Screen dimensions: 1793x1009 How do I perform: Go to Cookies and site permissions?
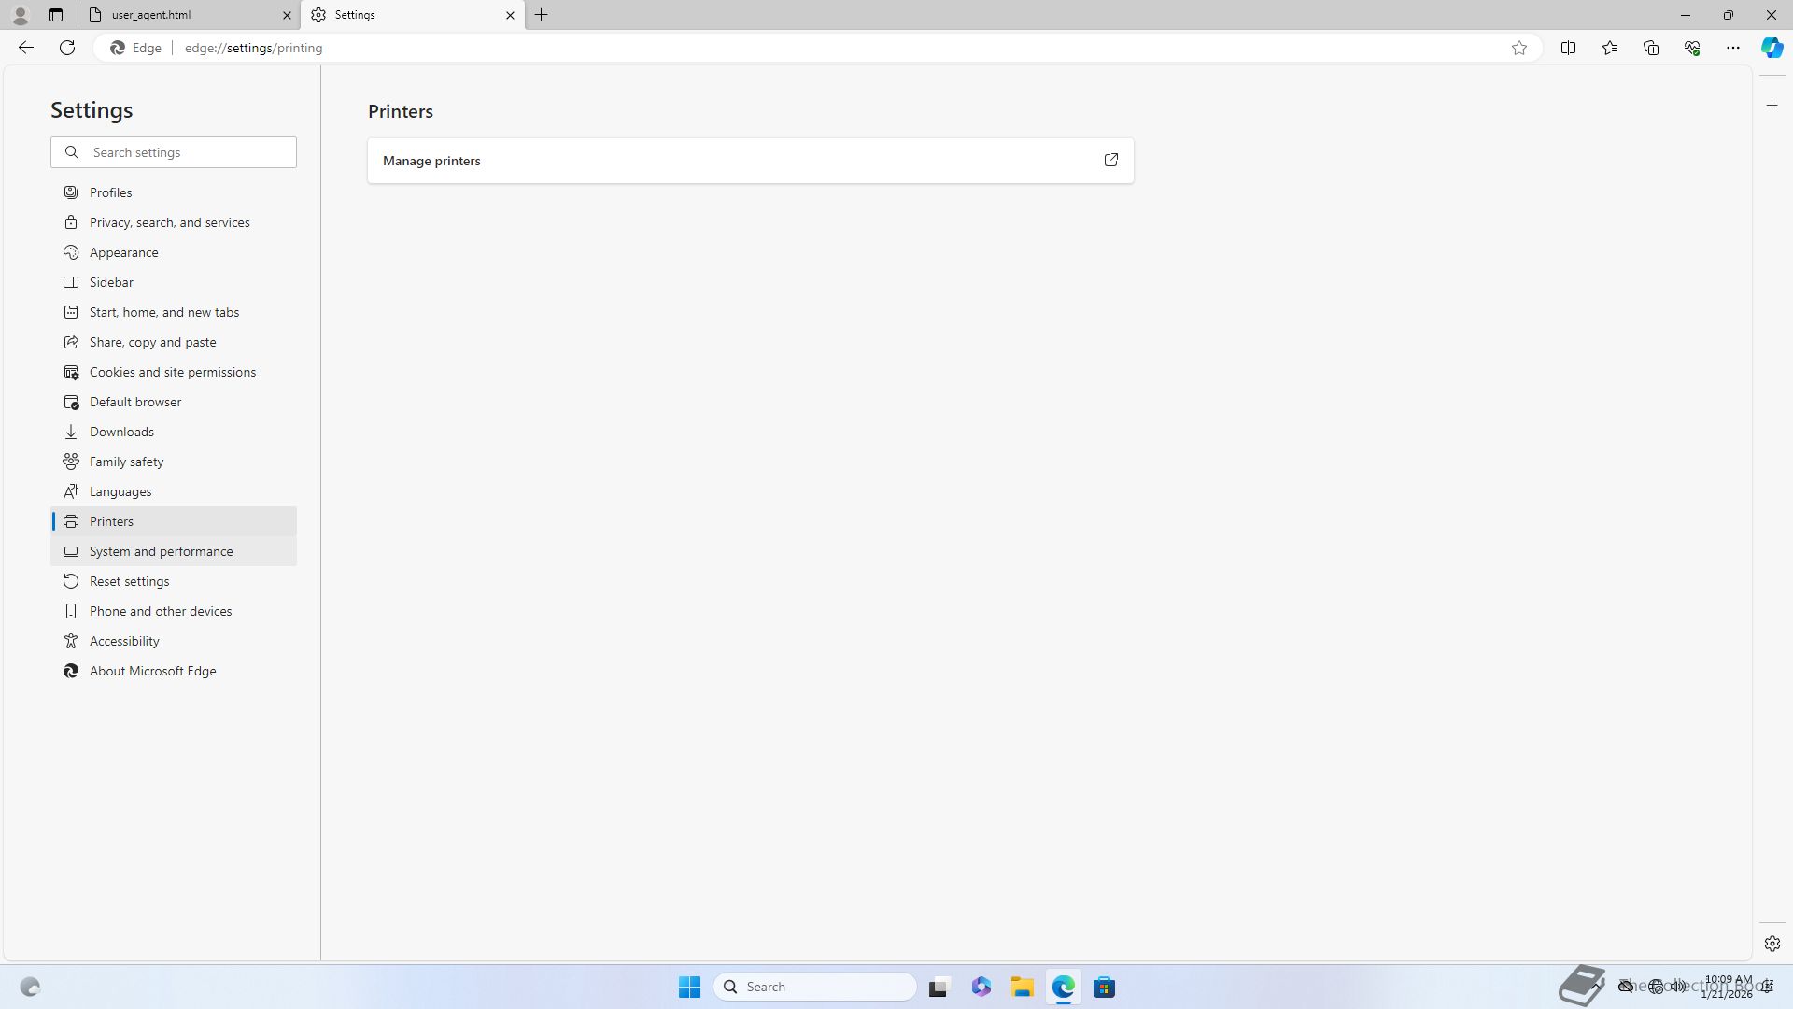click(172, 372)
